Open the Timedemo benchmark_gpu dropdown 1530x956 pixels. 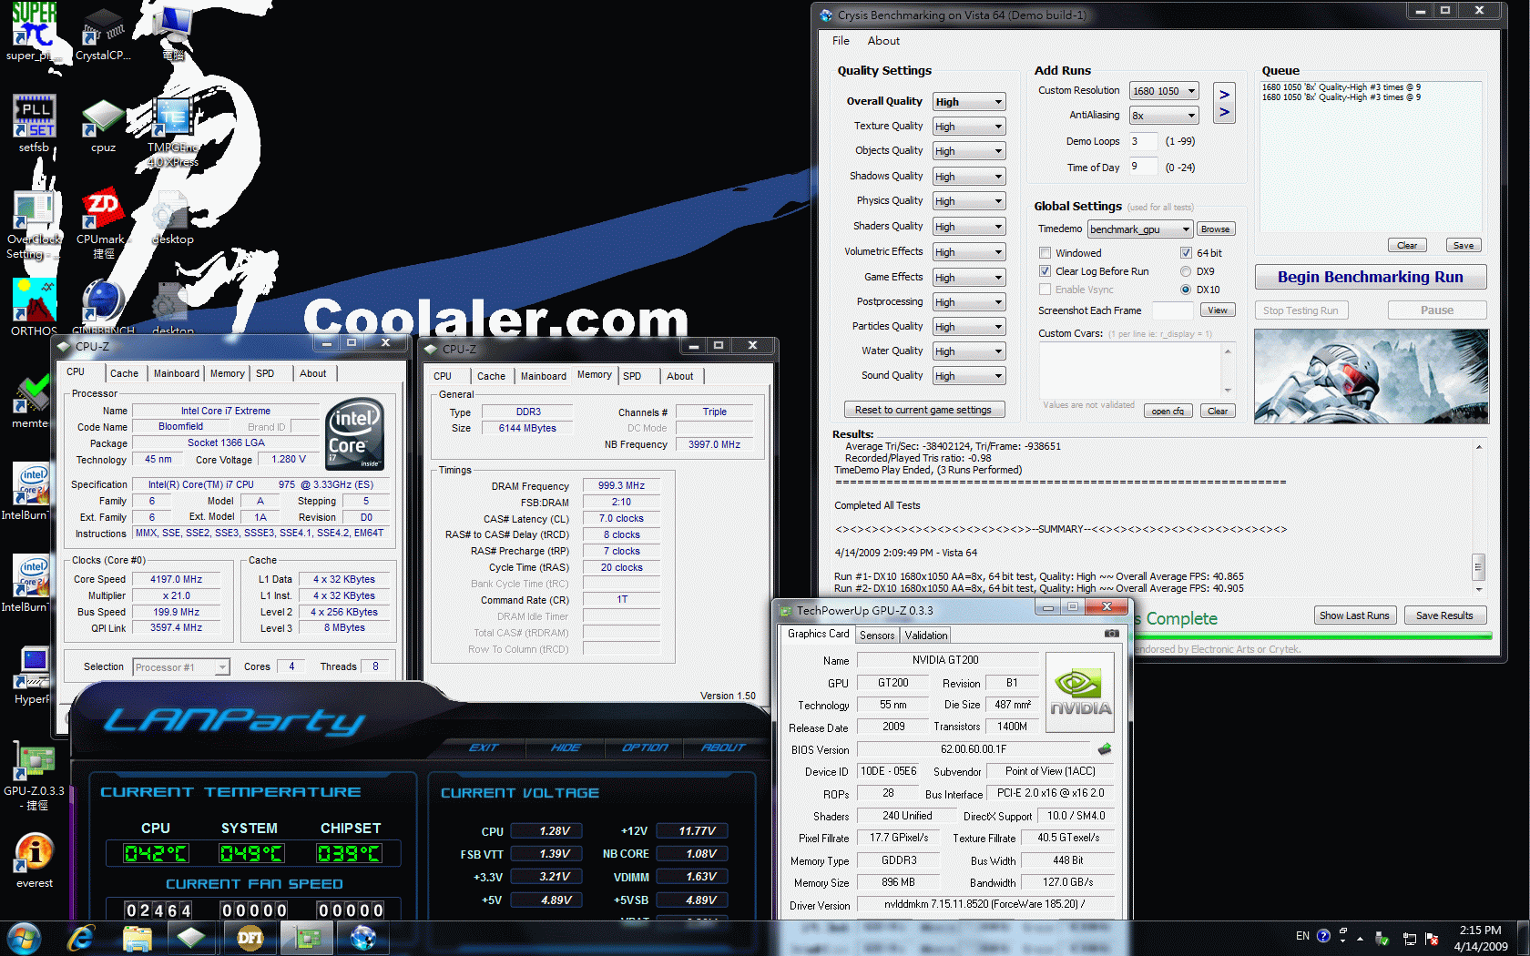pyautogui.click(x=1140, y=229)
